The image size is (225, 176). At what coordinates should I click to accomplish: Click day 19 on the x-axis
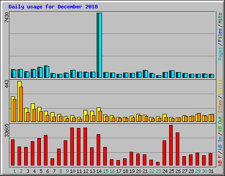(x=132, y=171)
